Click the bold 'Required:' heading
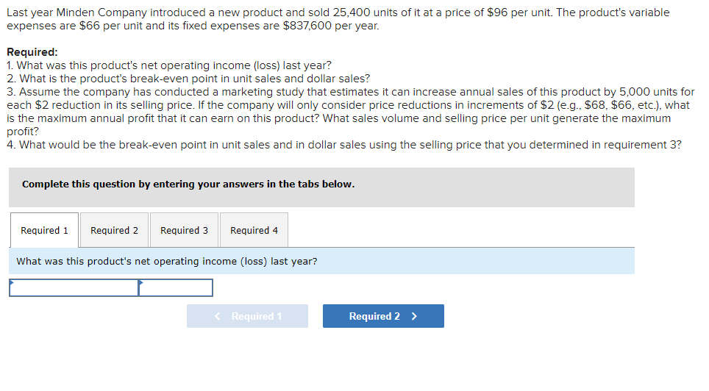Image resolution: width=709 pixels, height=391 pixels. click(32, 52)
